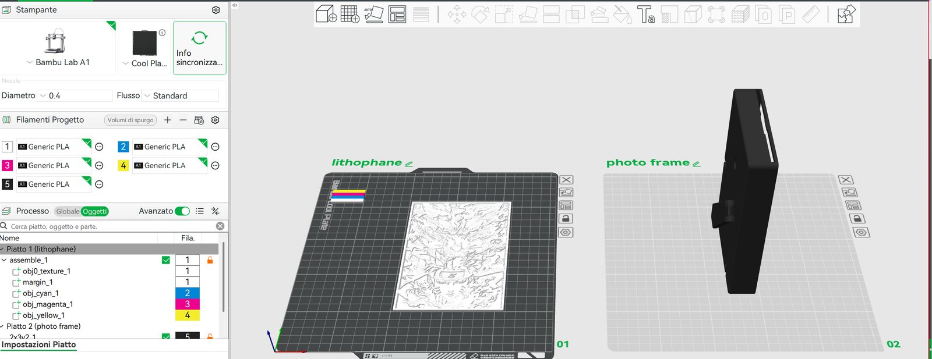Toggle the lock on photo frame plate
The width and height of the screenshot is (932, 359).
pos(857,219)
